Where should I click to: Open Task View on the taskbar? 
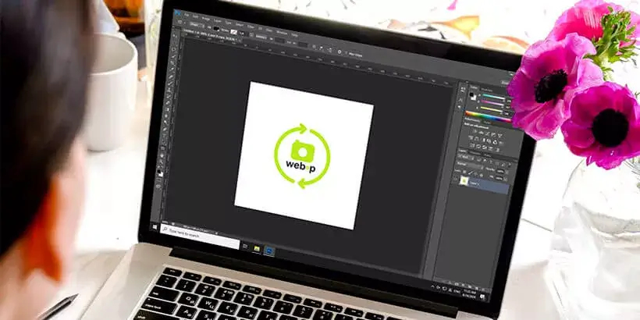pyautogui.click(x=245, y=247)
